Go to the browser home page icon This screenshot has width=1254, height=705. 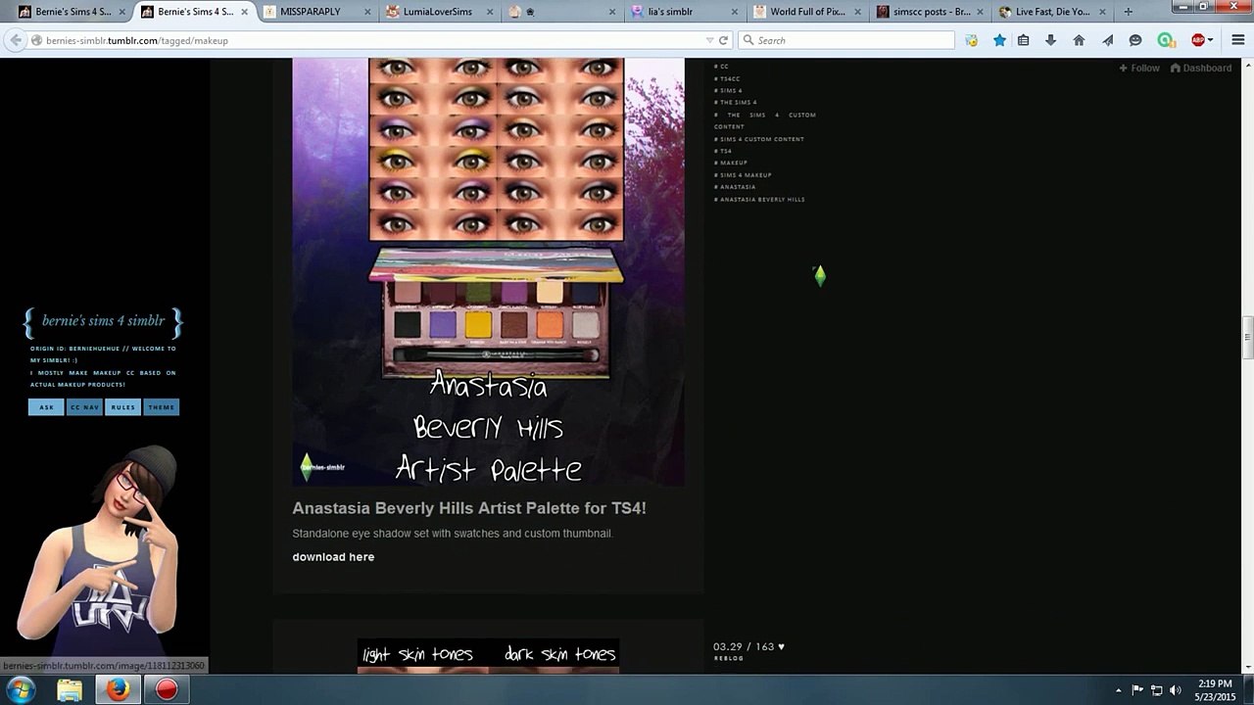pos(1079,40)
